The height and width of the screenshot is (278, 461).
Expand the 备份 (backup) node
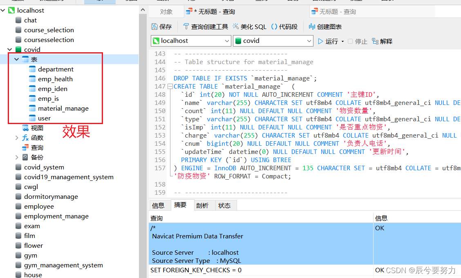(x=17, y=157)
